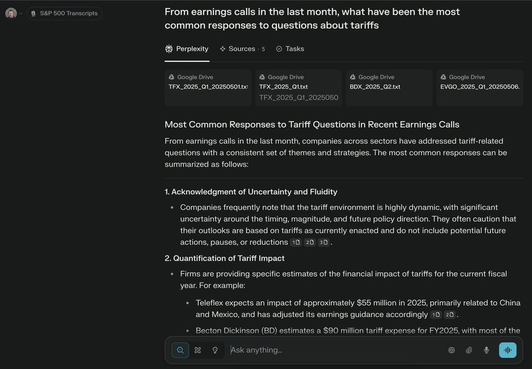The image size is (532, 369).
Task: Open the S&P 500 Transcripts space
Action: (64, 13)
